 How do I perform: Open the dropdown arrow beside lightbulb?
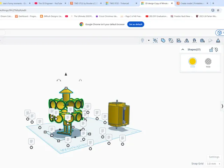click(148, 41)
